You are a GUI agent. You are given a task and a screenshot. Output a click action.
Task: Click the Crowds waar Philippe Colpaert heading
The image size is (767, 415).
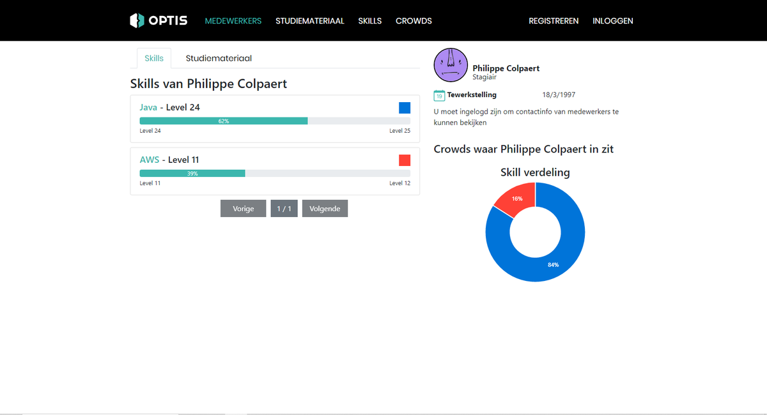523,149
